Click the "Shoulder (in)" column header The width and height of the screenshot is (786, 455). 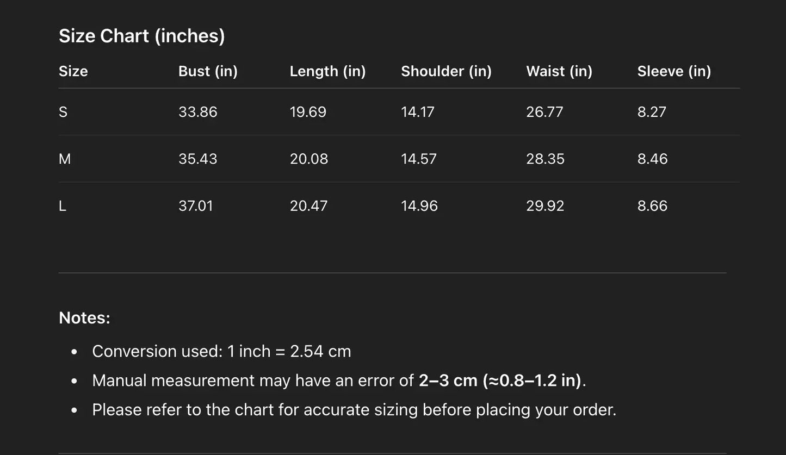coord(446,71)
